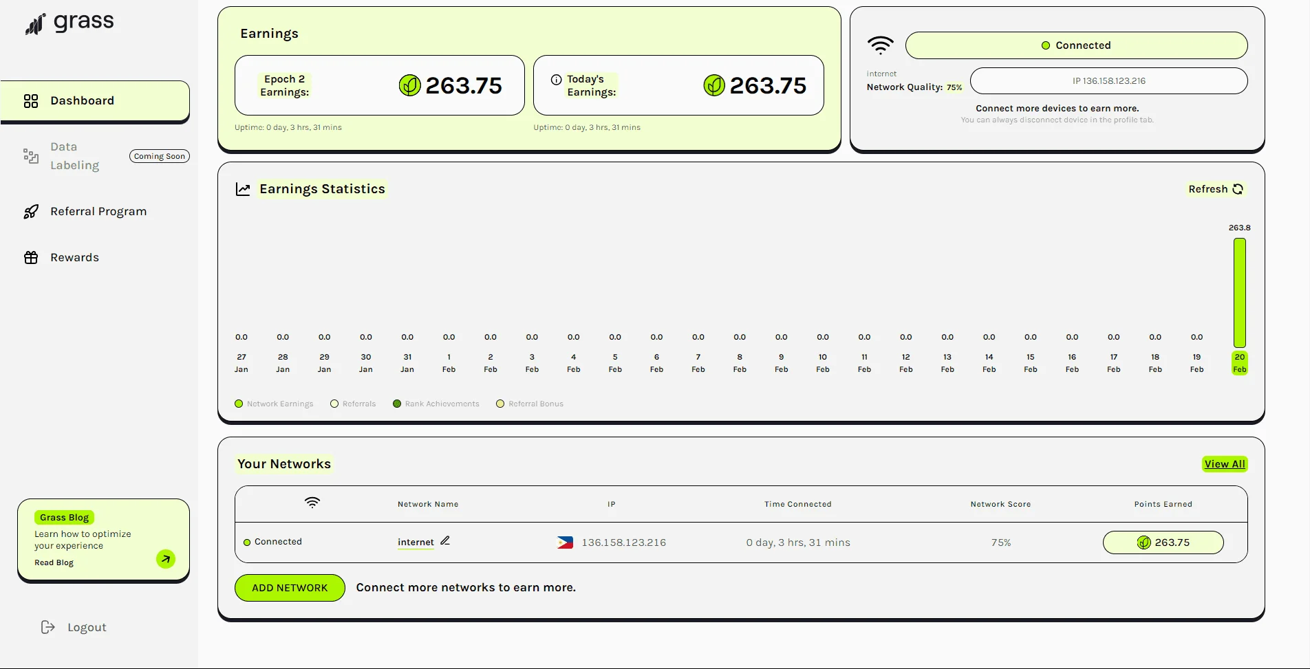The image size is (1310, 669).
Task: Click the Today's Earnings info icon
Action: (556, 80)
